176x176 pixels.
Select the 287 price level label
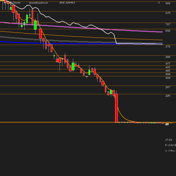click(168, 87)
